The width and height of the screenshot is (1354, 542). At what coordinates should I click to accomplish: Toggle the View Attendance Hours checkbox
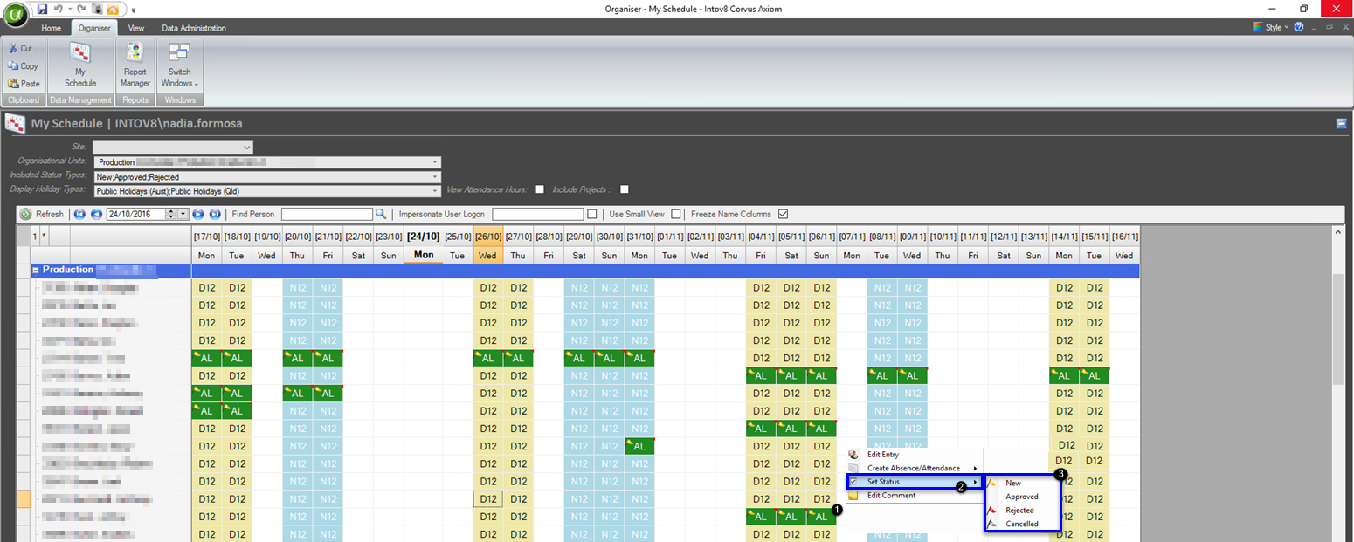coord(540,189)
